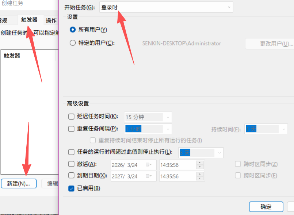The image size is (294, 215).
Task: Select the 特定的用户 radio option
Action: 72,43
